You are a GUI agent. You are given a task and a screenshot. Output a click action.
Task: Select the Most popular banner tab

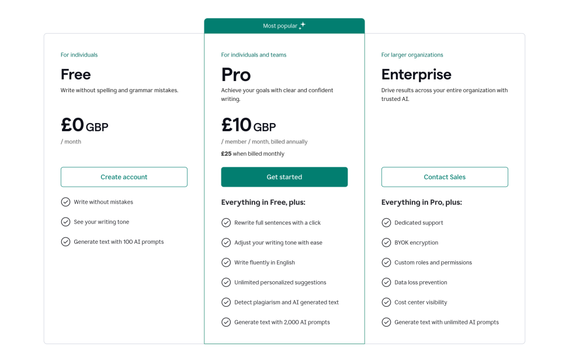pyautogui.click(x=284, y=26)
